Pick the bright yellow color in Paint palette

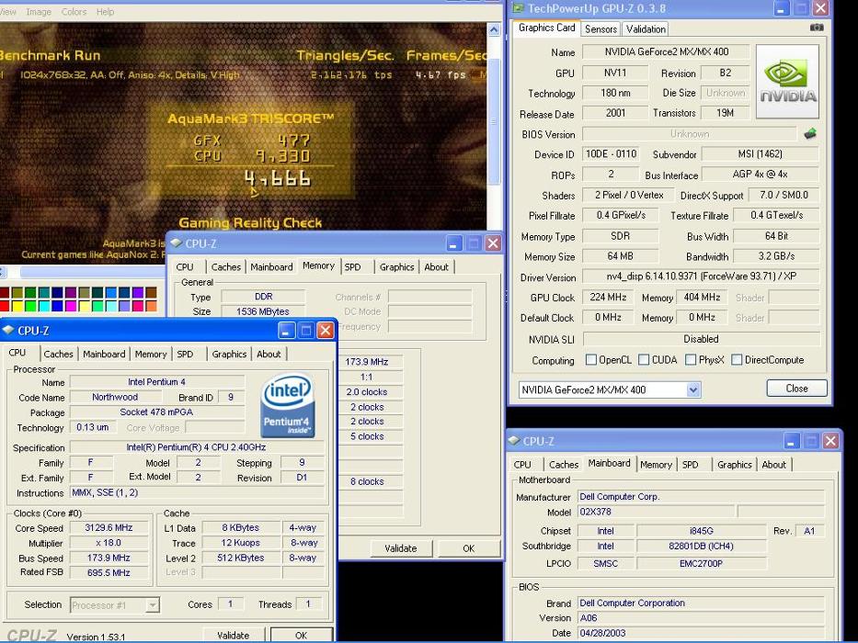[17, 306]
